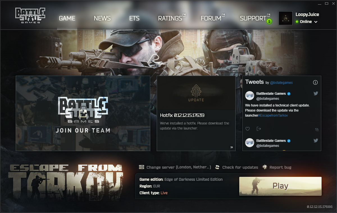The image size is (337, 213).
Task: Click the Twitter bird icon on second tweet
Action: pyautogui.click(x=316, y=140)
